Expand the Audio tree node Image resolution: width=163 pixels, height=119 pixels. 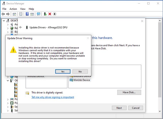[x=8, y=25]
